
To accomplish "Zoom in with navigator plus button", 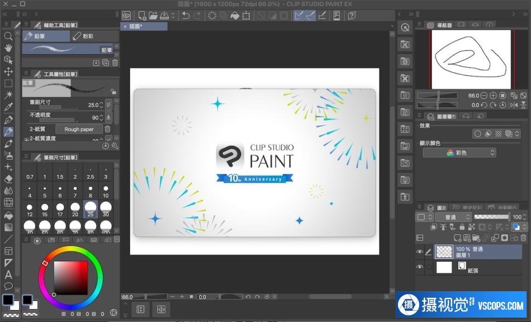I will 494,96.
